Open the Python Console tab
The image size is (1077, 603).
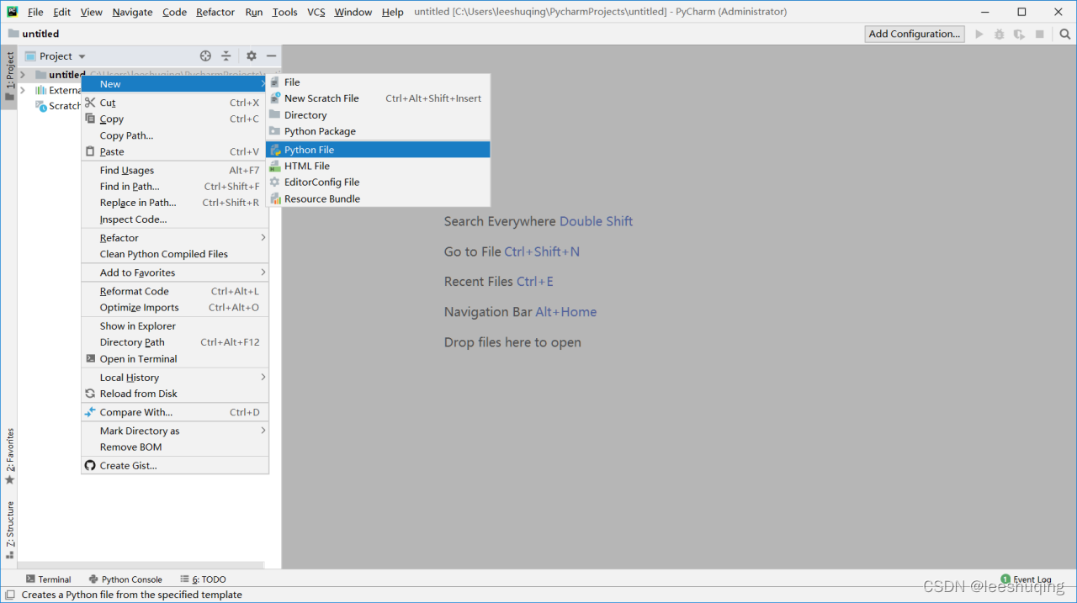[x=125, y=579]
